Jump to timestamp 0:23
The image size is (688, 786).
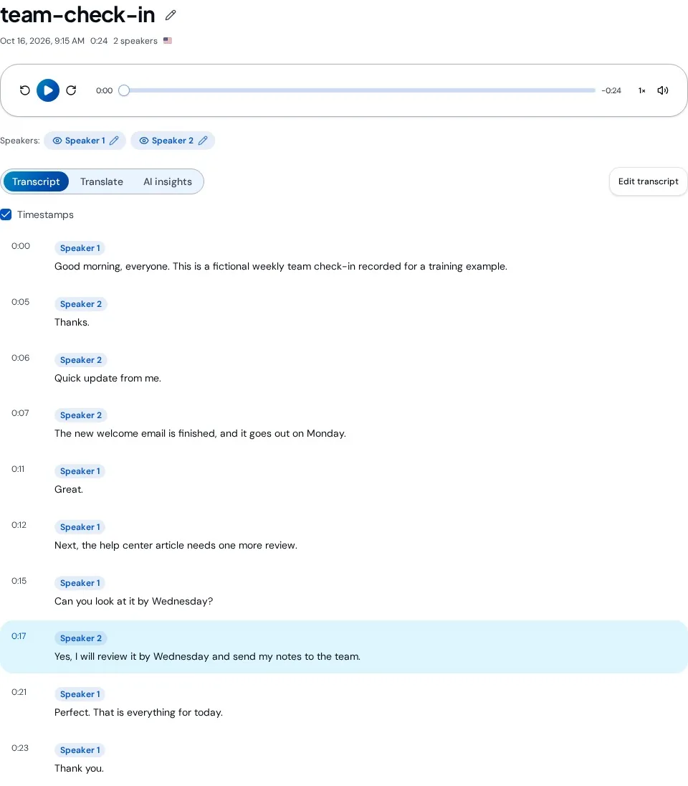(x=20, y=748)
